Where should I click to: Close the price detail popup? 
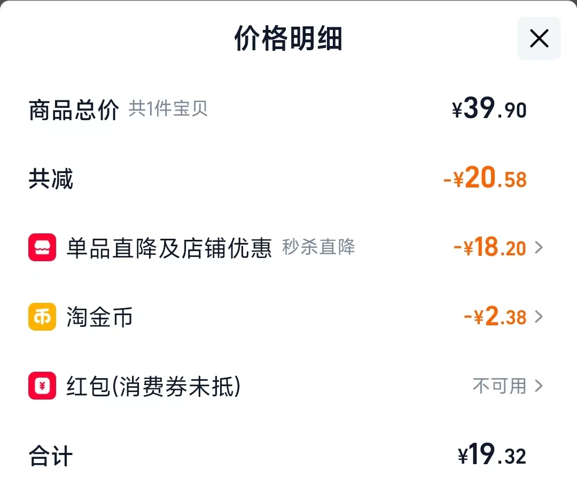(x=539, y=38)
